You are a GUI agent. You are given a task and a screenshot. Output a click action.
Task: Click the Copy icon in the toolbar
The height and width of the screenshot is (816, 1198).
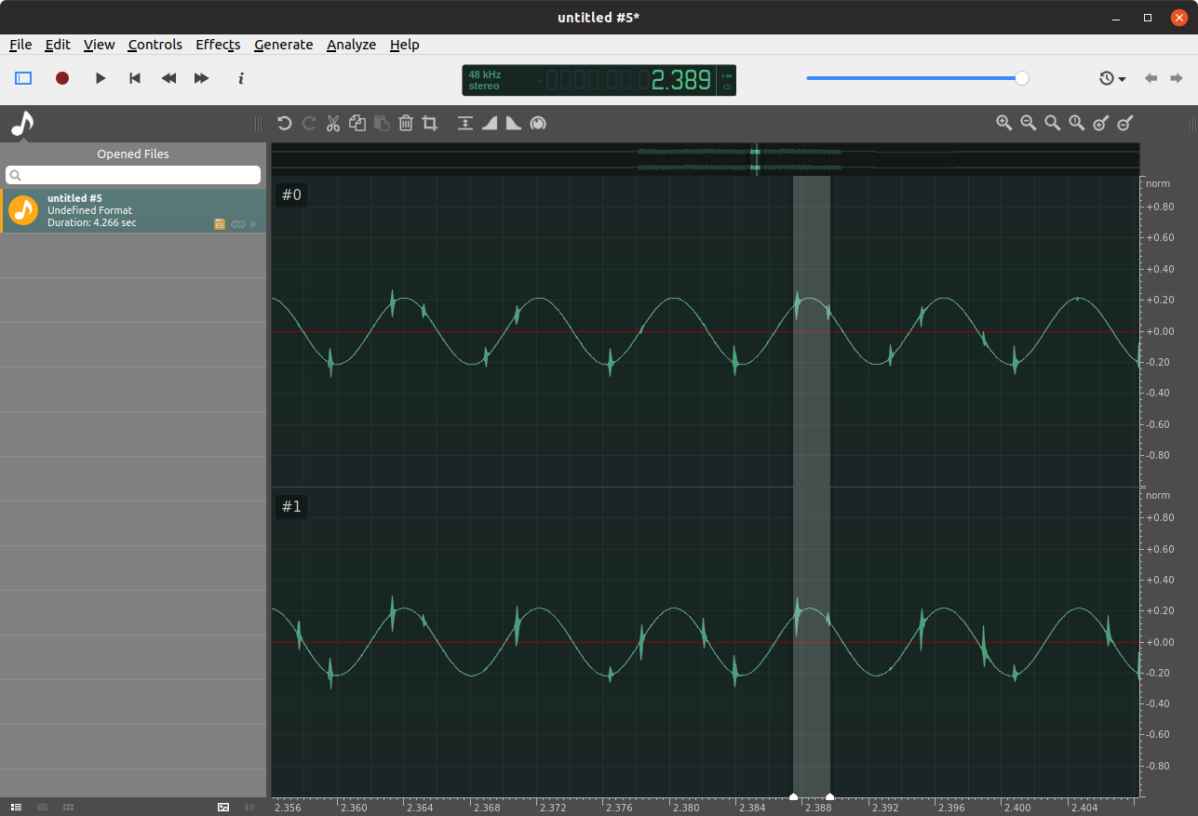tap(357, 123)
